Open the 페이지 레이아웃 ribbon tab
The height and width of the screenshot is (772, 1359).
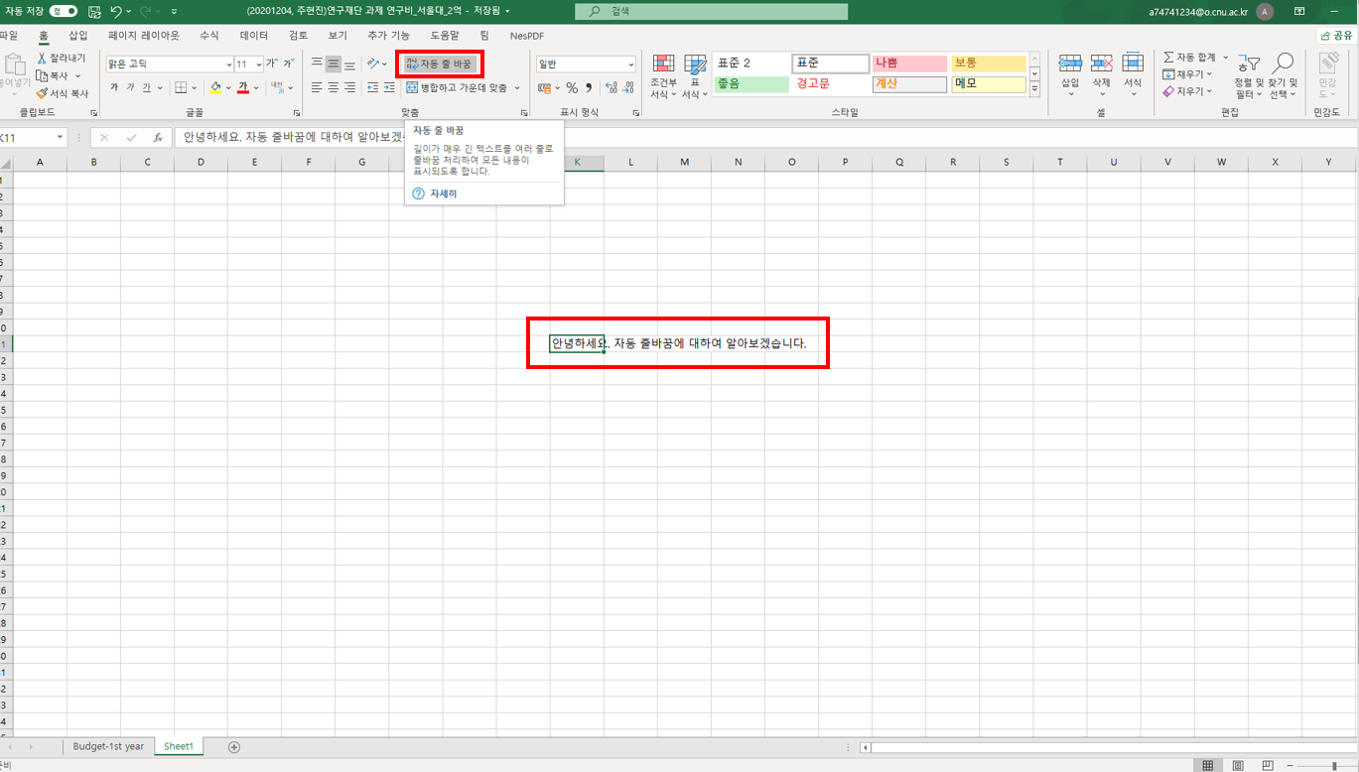pos(144,36)
